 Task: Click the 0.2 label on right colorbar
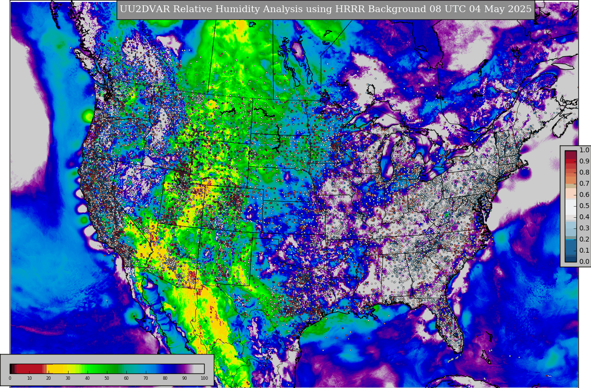pos(584,239)
